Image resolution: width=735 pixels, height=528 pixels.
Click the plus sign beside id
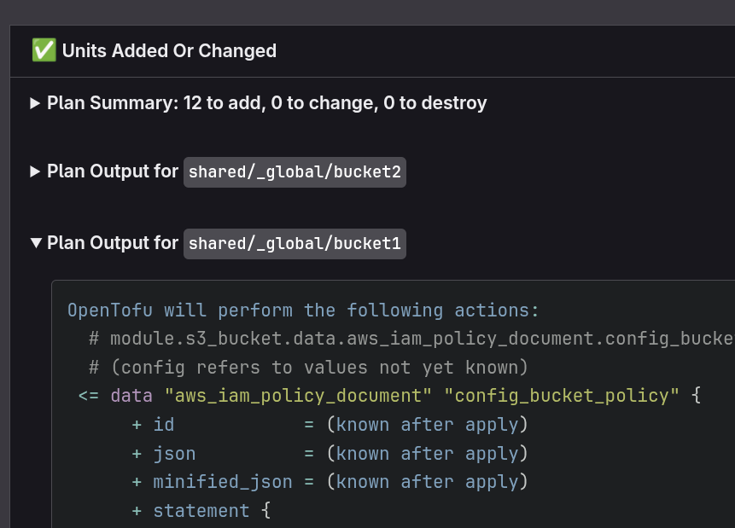137,425
